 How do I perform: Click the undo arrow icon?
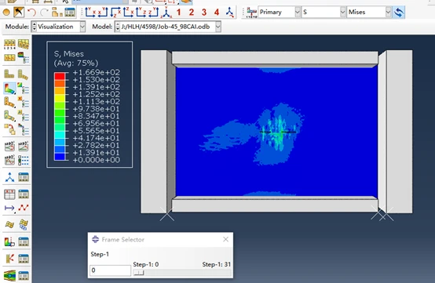31,13
